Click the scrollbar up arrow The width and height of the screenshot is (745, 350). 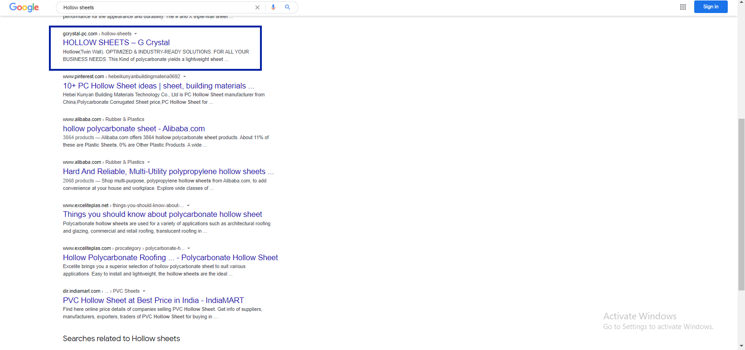[741, 3]
